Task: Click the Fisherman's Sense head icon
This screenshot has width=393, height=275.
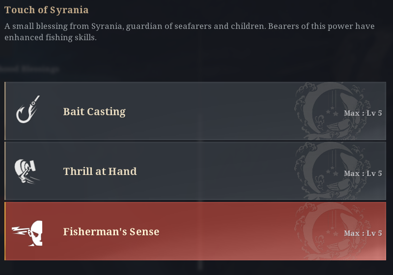Action: point(29,232)
